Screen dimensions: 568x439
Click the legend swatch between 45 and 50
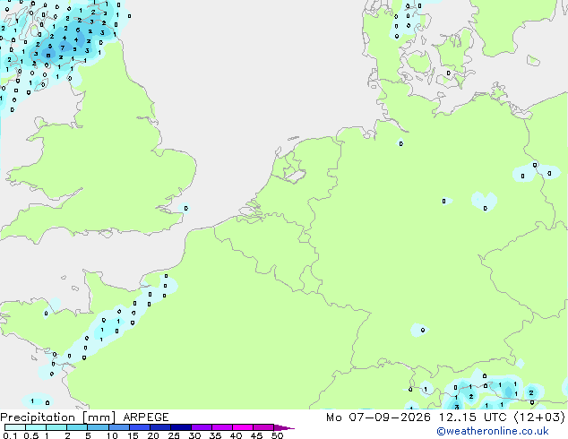click(x=263, y=427)
